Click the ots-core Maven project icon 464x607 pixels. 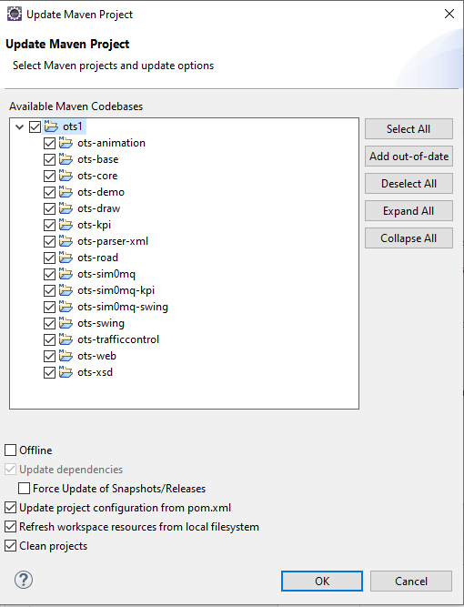[x=66, y=176]
